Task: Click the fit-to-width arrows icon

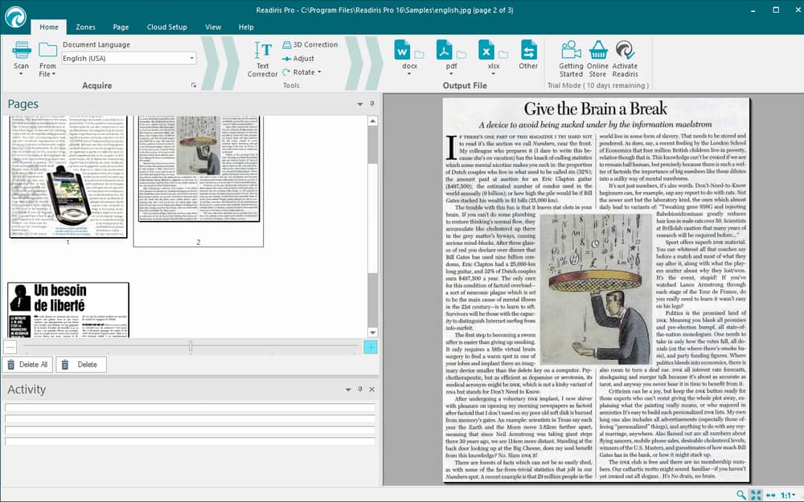Action: 771,496
